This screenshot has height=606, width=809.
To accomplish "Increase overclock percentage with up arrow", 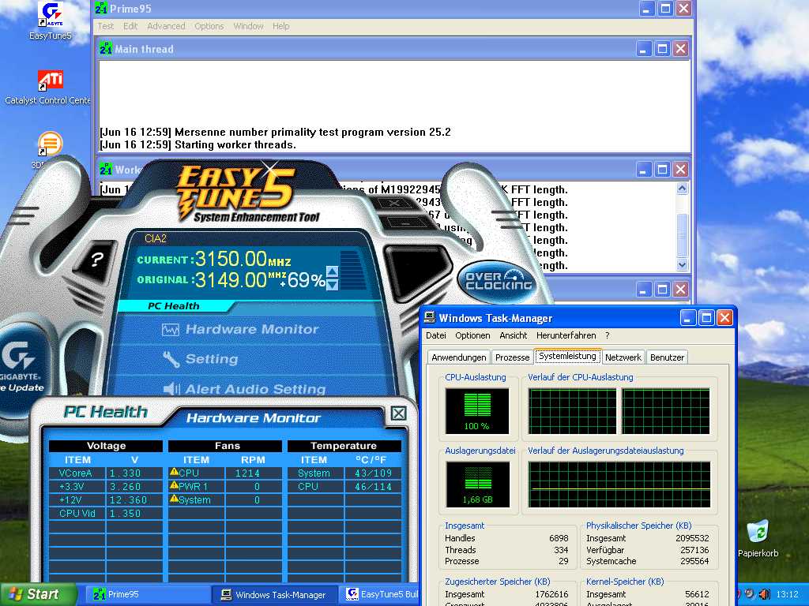I will [x=332, y=273].
